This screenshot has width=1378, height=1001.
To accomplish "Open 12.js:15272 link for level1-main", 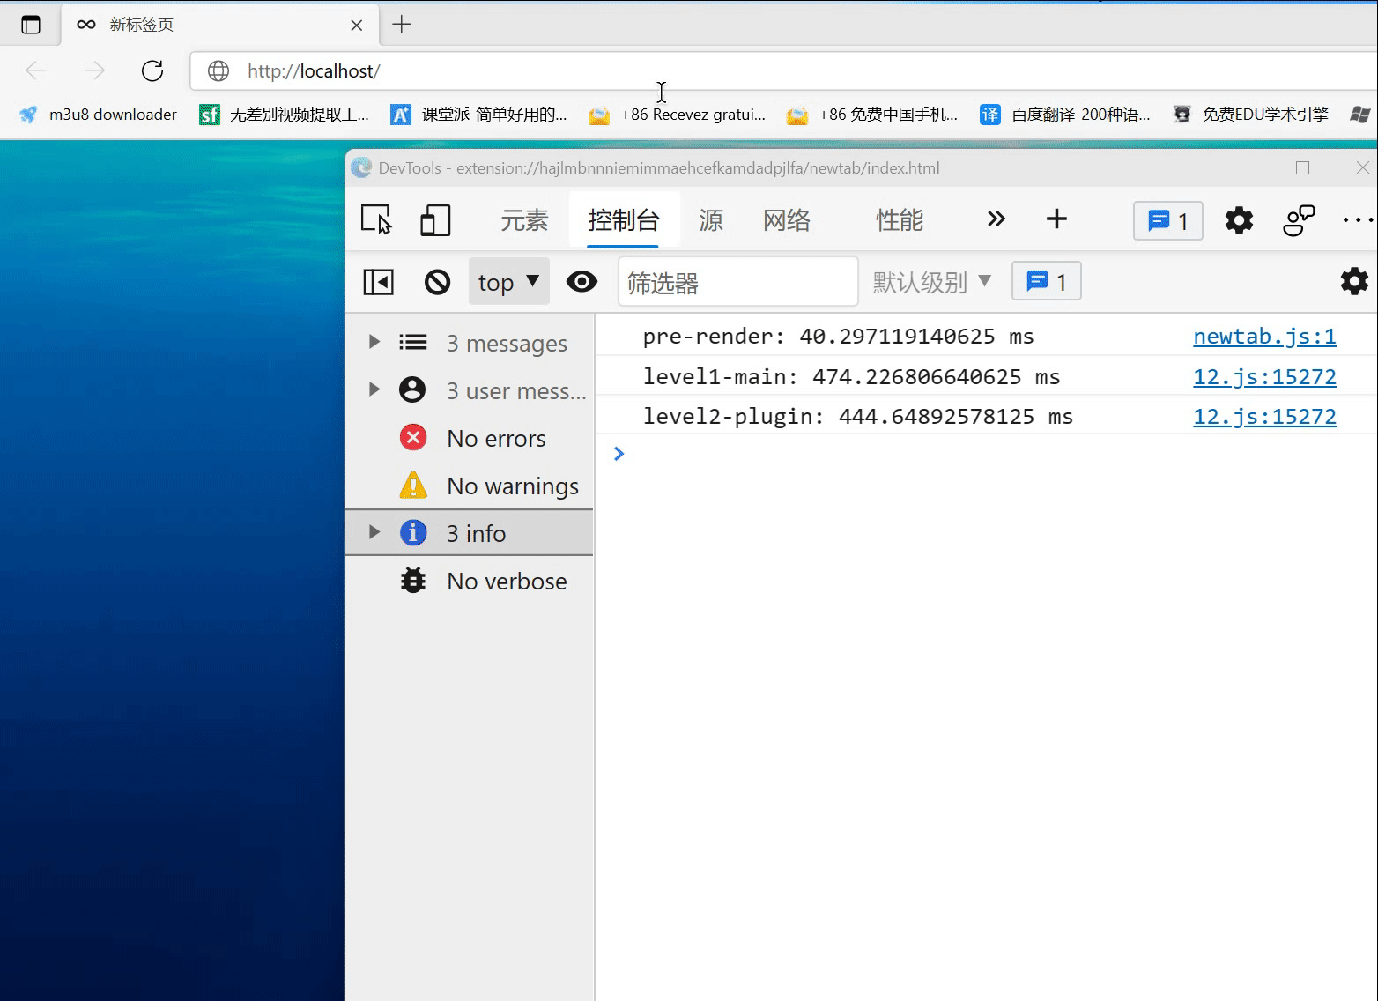I will (x=1264, y=376).
